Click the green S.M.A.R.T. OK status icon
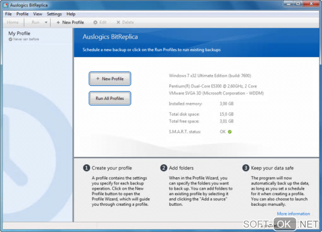Image resolution: width=322 pixels, height=232 pixels. click(230, 132)
